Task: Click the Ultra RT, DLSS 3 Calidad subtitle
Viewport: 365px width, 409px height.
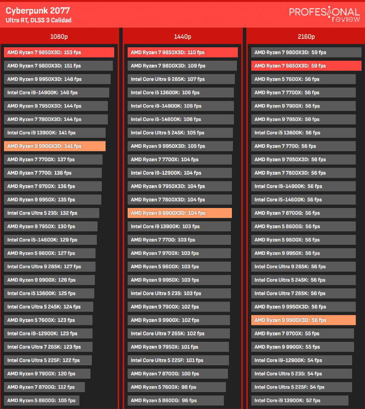Action: pyautogui.click(x=39, y=20)
